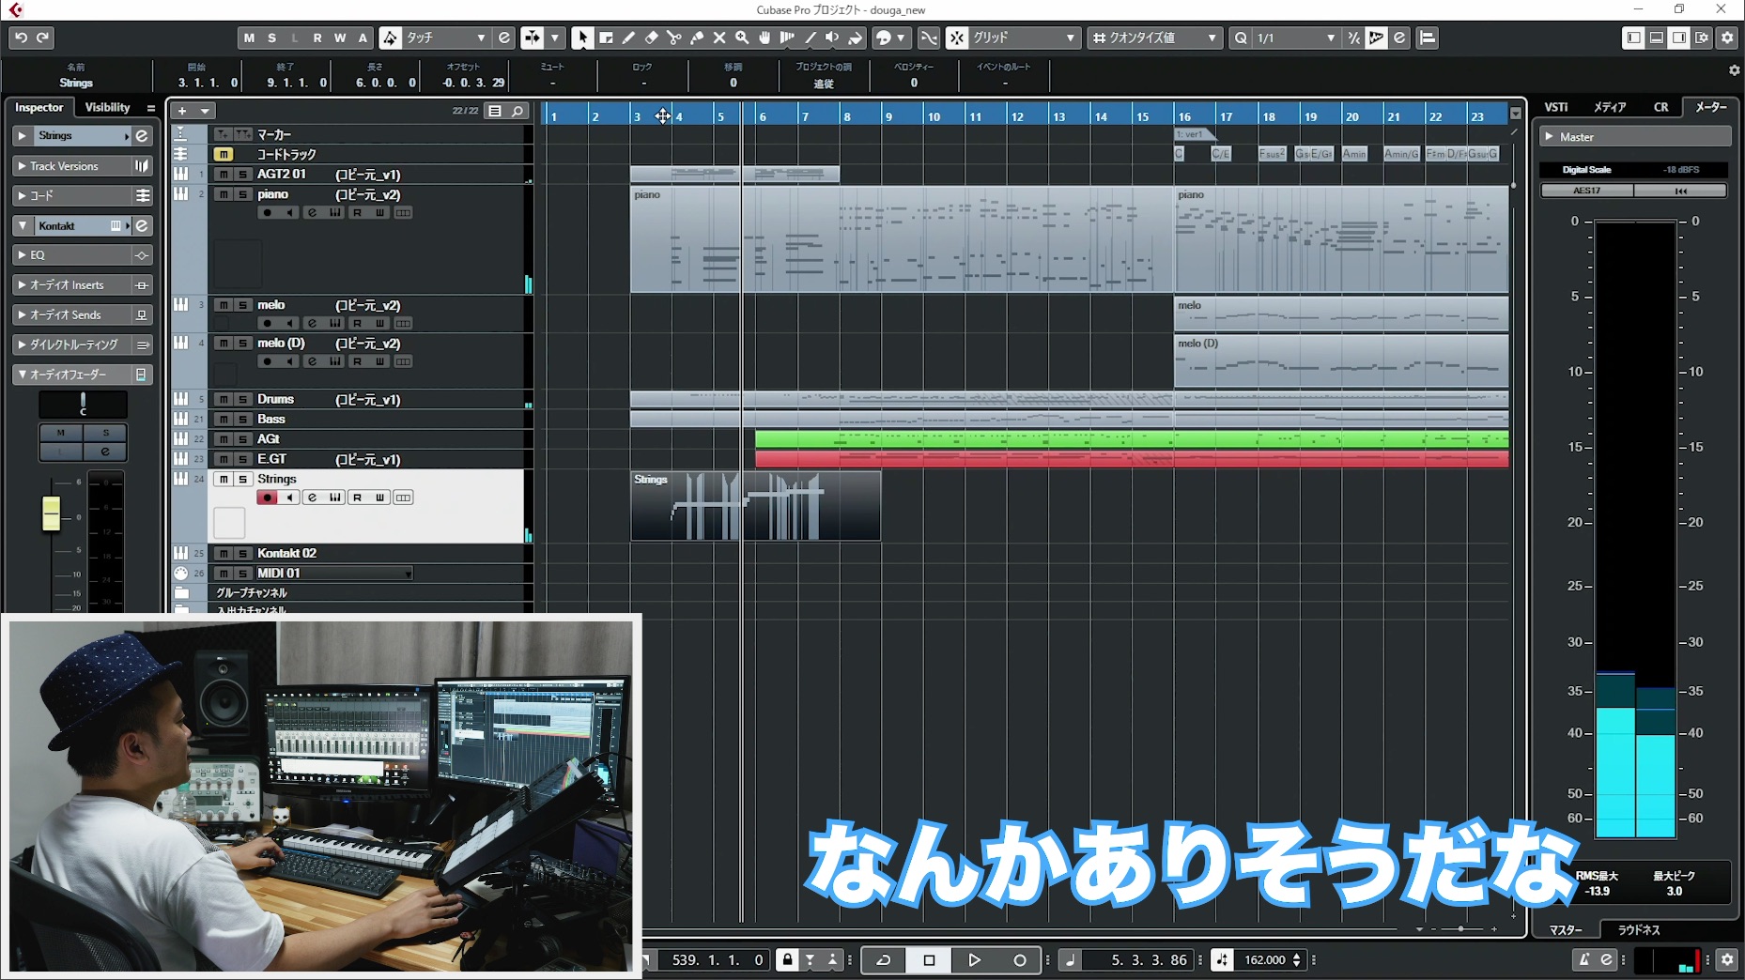1745x980 pixels.
Task: Expand the EQ inspector section
Action: pyautogui.click(x=23, y=255)
